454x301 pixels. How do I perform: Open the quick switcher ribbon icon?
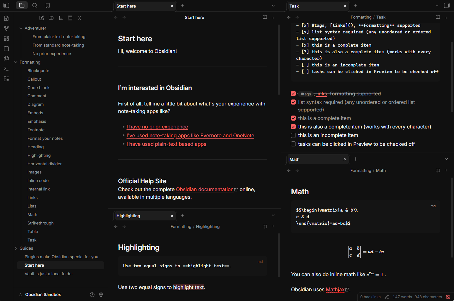[6, 18]
